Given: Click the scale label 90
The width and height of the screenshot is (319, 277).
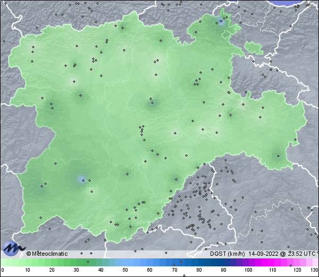Looking at the screenshot, I should pos(223,270).
